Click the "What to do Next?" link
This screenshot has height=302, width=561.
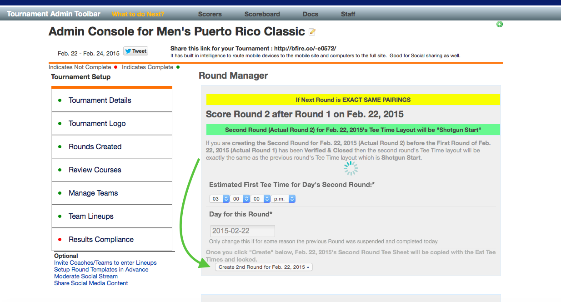point(138,14)
